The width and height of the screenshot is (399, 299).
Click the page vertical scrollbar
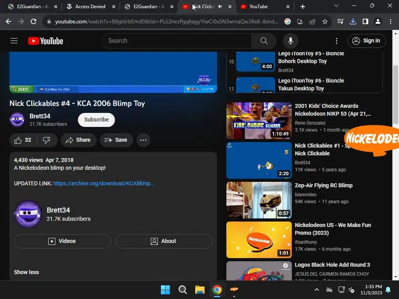click(x=396, y=95)
